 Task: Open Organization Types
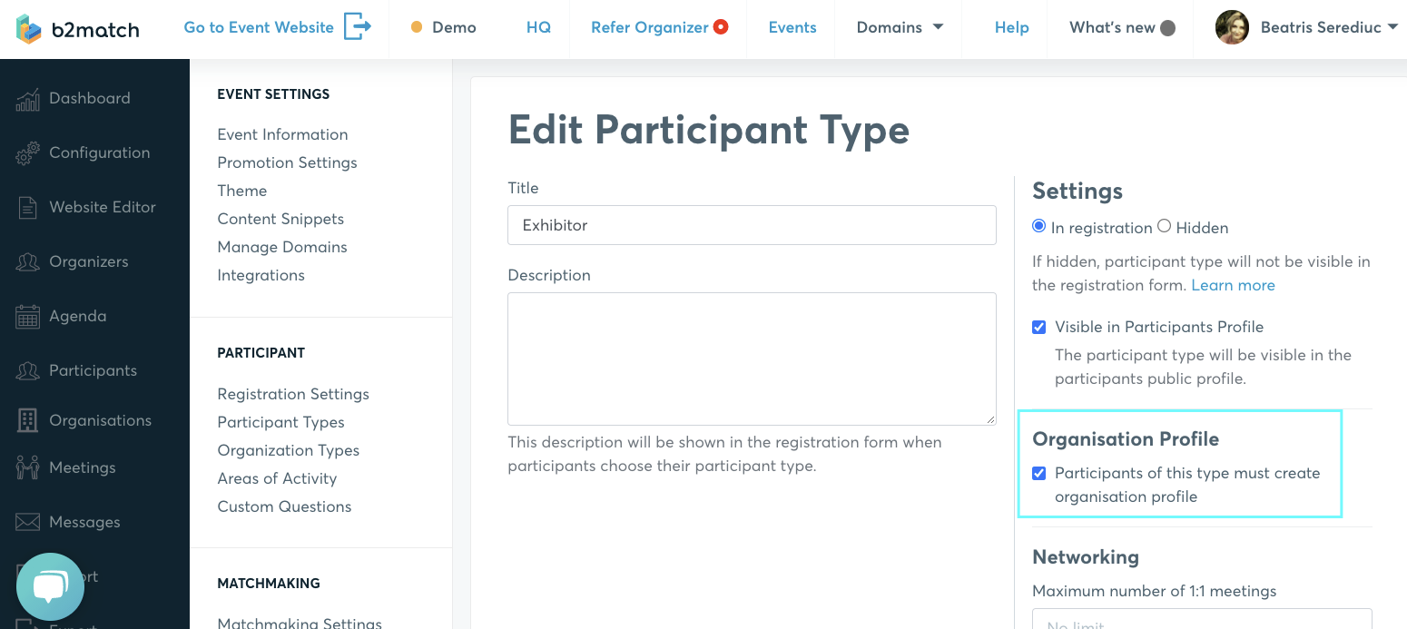coord(288,450)
